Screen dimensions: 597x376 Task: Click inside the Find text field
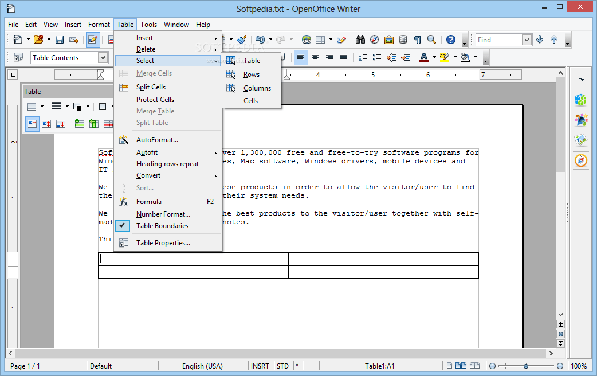click(499, 40)
